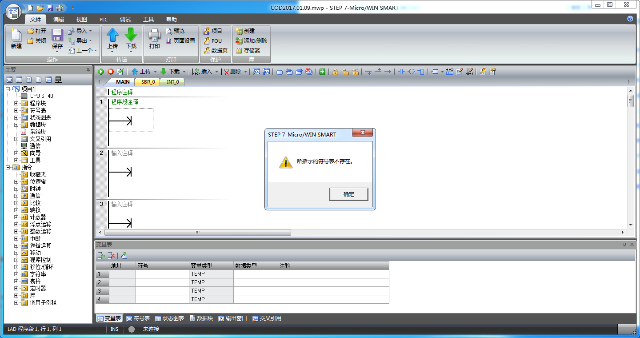The height and width of the screenshot is (338, 640).
Task: Insert a coil using the editor toolbar icon
Action: (x=411, y=72)
